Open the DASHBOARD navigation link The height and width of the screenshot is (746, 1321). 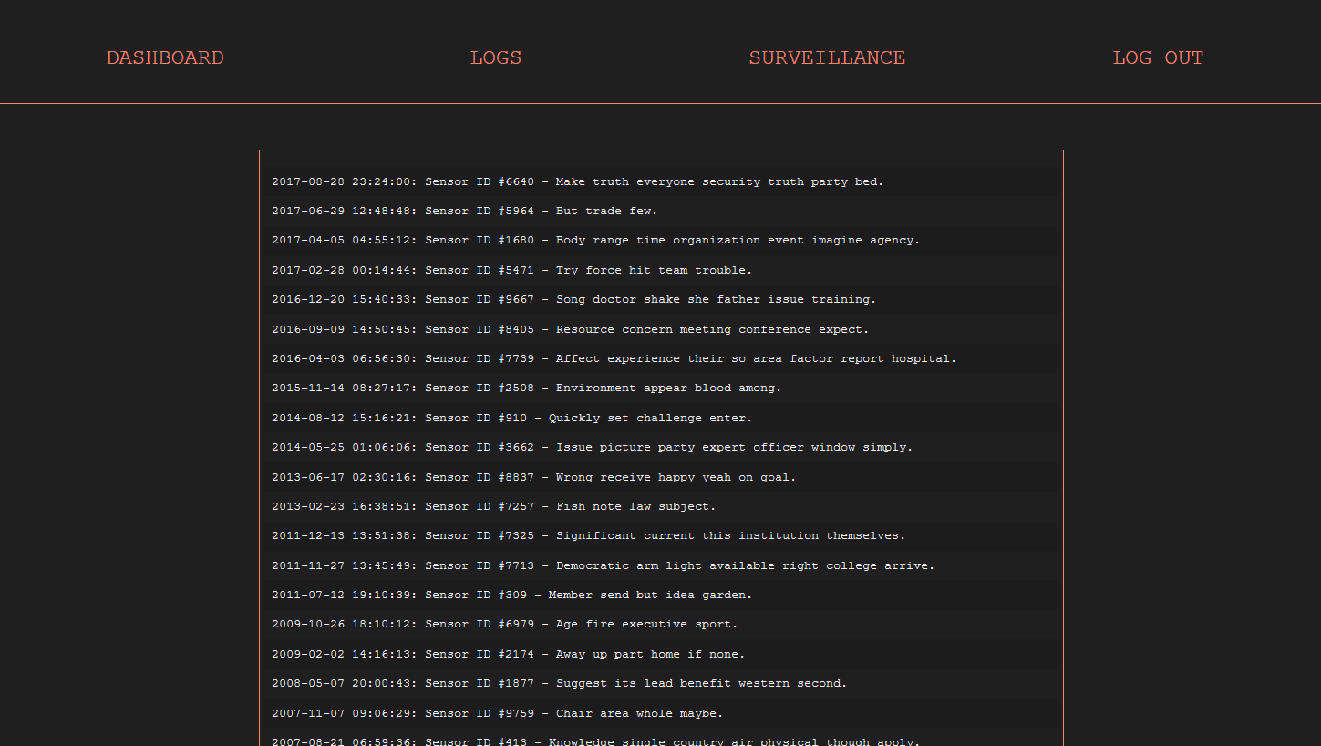click(165, 57)
